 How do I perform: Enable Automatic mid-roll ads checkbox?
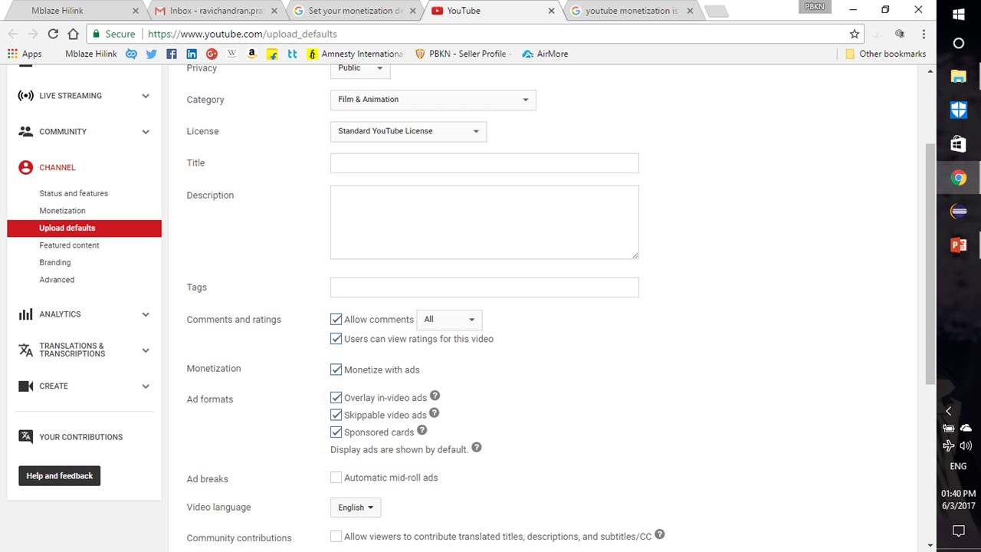coord(336,478)
